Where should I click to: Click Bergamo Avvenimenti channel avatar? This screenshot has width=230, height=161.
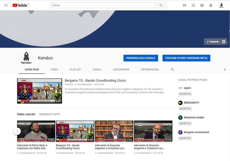[180, 132]
